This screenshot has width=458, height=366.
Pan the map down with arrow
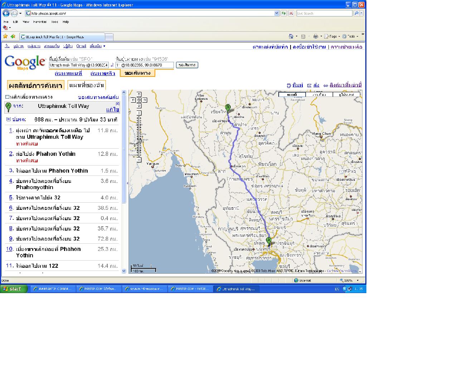(x=139, y=106)
